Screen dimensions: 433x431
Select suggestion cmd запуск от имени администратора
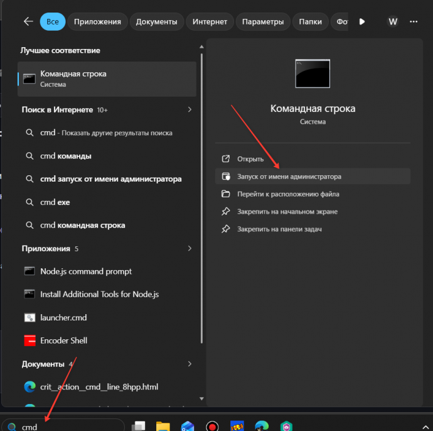[107, 179]
